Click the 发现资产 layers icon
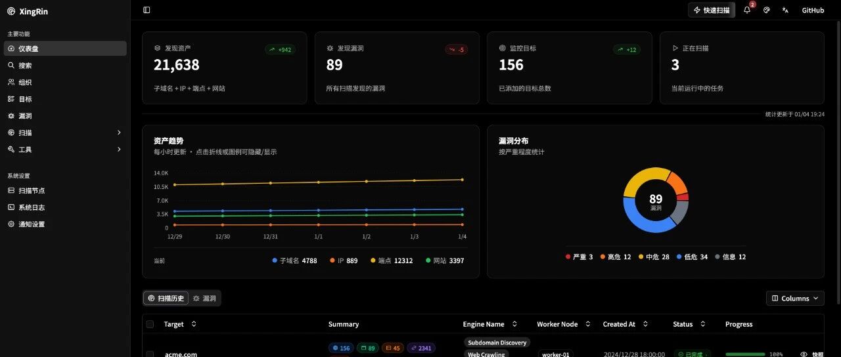 point(158,49)
